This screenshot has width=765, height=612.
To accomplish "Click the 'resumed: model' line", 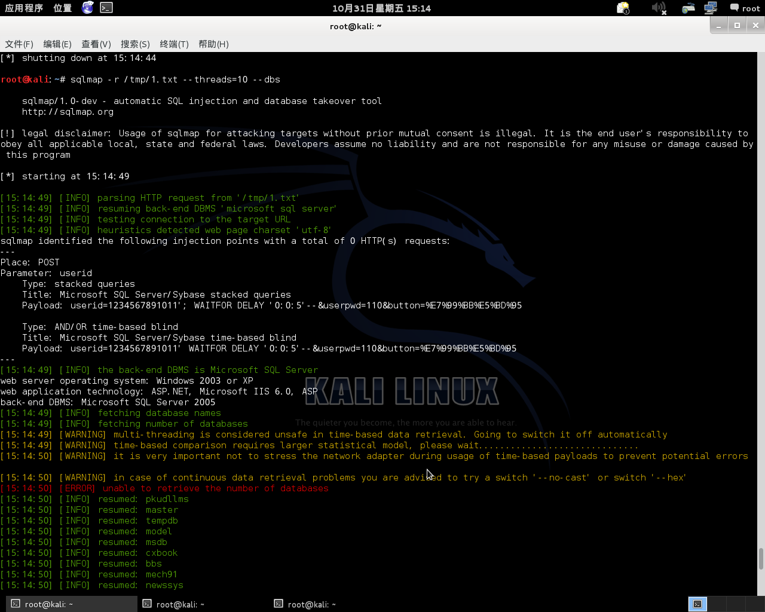I will pyautogui.click(x=86, y=531).
